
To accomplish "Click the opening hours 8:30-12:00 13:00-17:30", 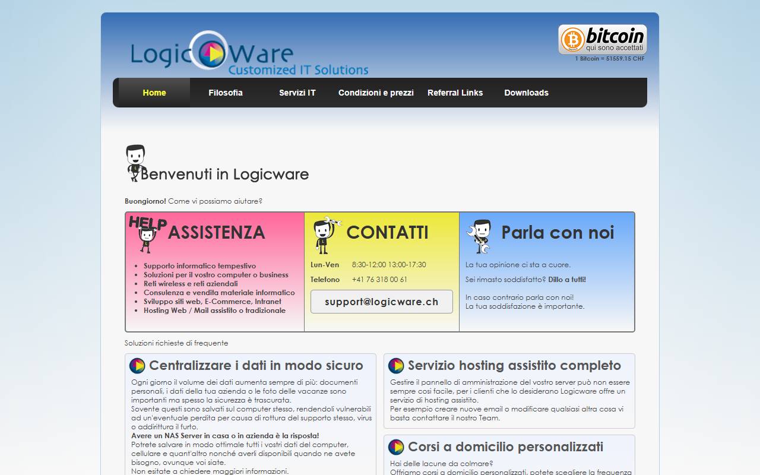I will pos(389,265).
